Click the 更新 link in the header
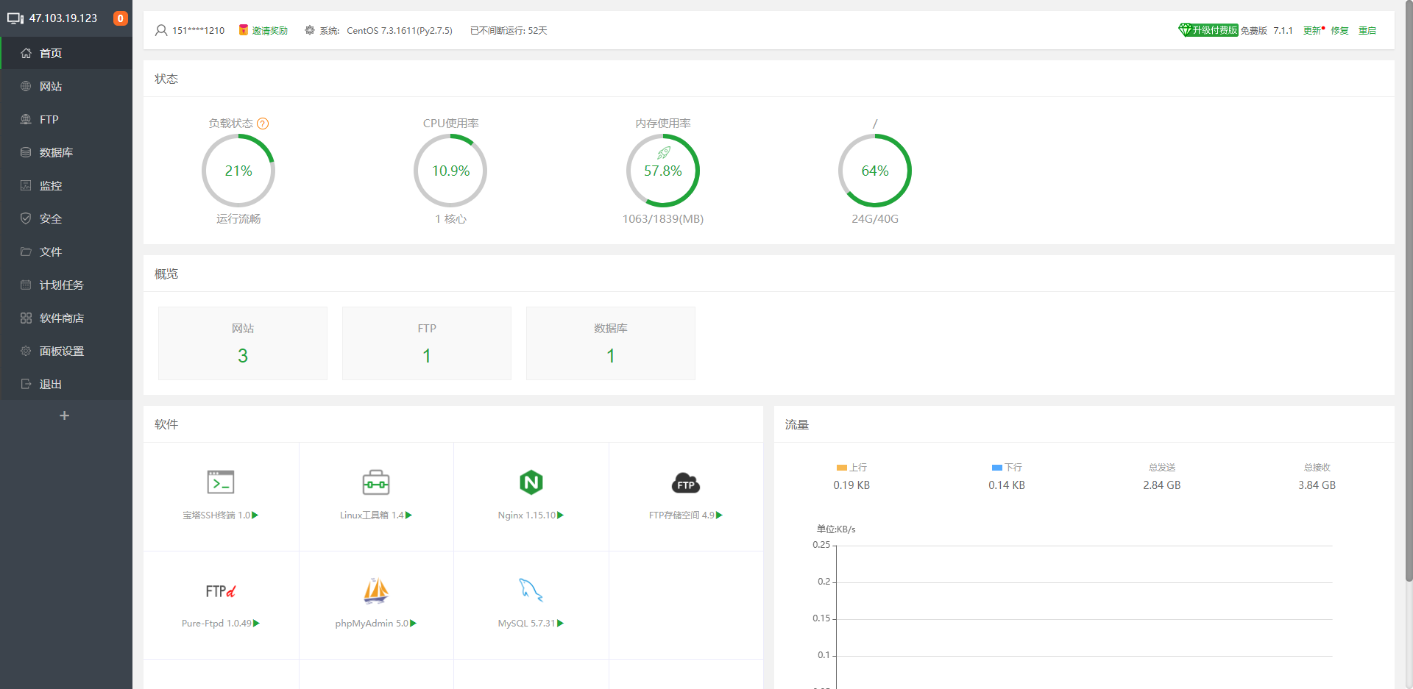 point(1312,31)
